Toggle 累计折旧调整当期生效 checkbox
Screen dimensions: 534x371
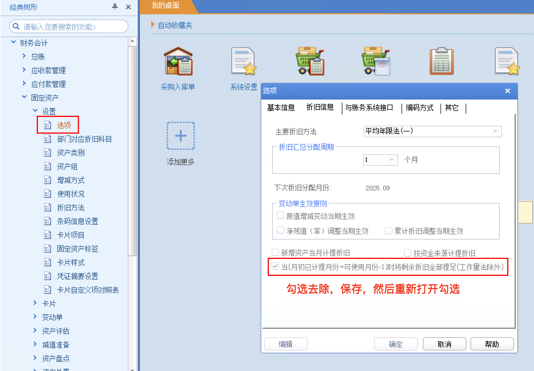389,230
